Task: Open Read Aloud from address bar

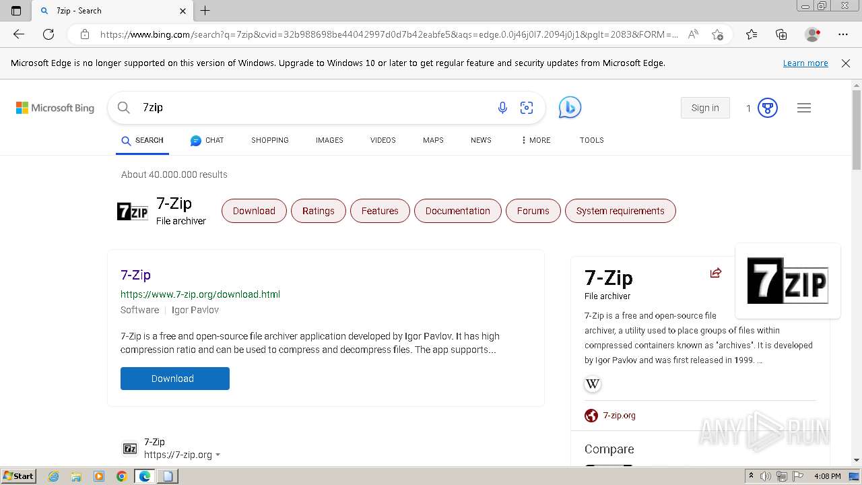Action: tap(693, 34)
